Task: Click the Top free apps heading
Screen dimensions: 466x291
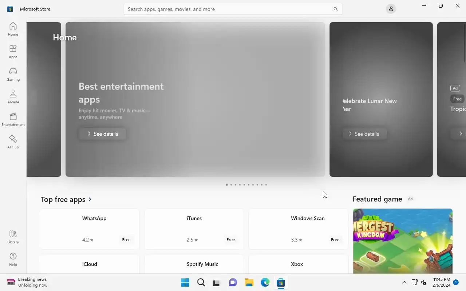Action: click(x=63, y=199)
